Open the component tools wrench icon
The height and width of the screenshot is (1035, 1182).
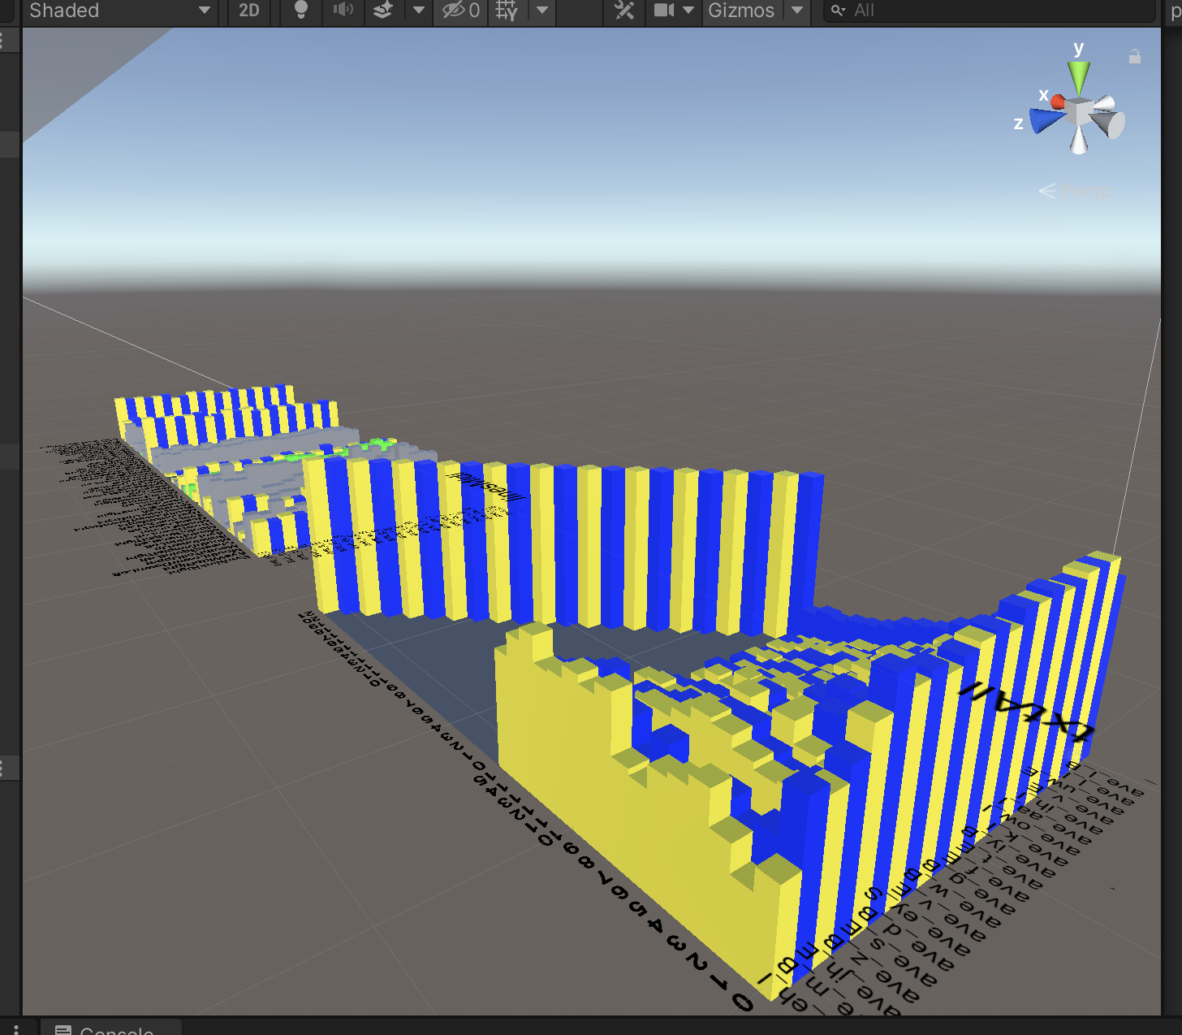(x=624, y=11)
